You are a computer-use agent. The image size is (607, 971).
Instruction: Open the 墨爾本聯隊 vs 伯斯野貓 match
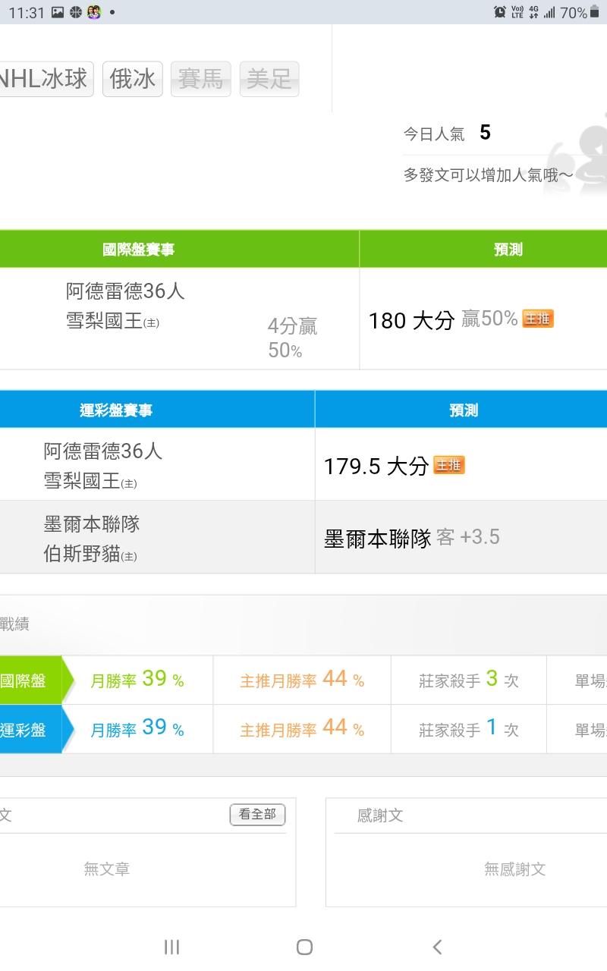pos(92,539)
